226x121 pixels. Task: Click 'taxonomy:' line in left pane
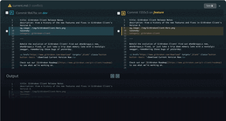[25, 31]
